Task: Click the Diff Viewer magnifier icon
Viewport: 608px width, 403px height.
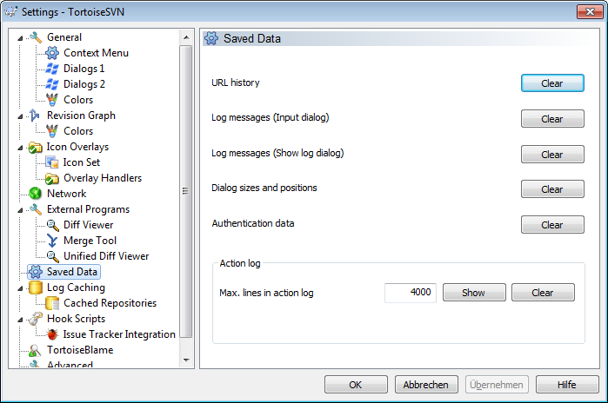Action: [x=52, y=225]
